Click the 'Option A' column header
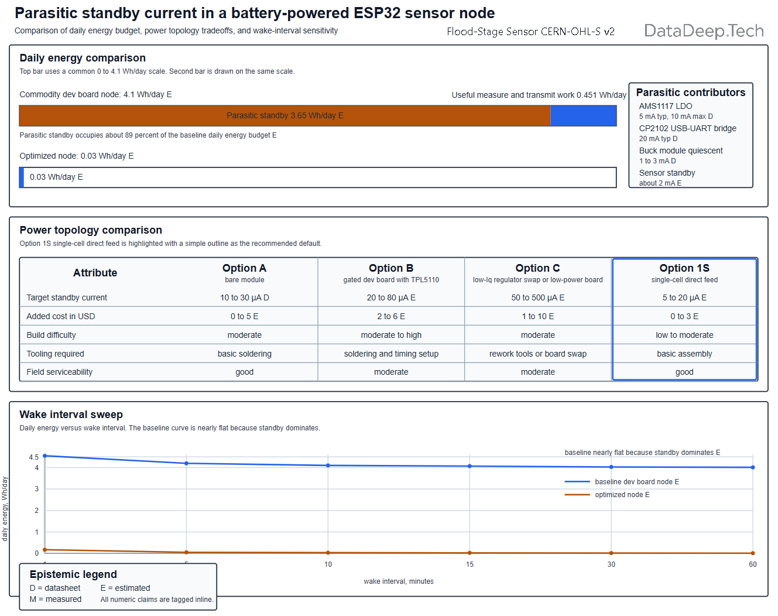The height and width of the screenshot is (616, 778). (x=244, y=272)
